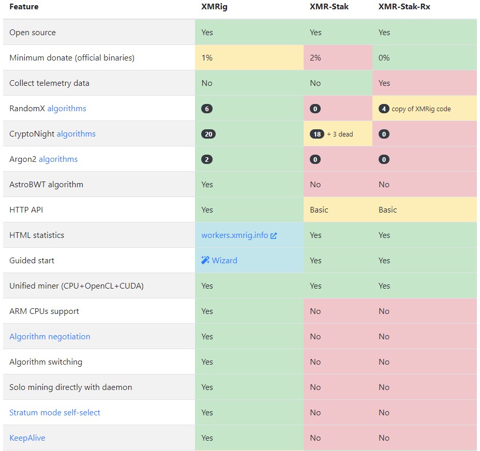
Task: Select the AstroBWT algorithm label
Action: pyautogui.click(x=46, y=184)
